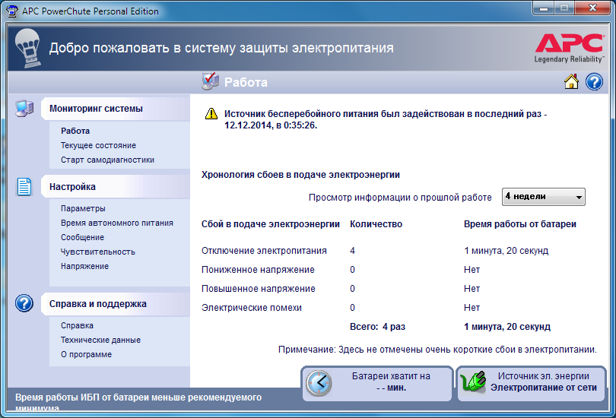Click the parachute bulb logo in the banner
Image resolution: width=616 pixels, height=418 pixels.
click(x=27, y=49)
